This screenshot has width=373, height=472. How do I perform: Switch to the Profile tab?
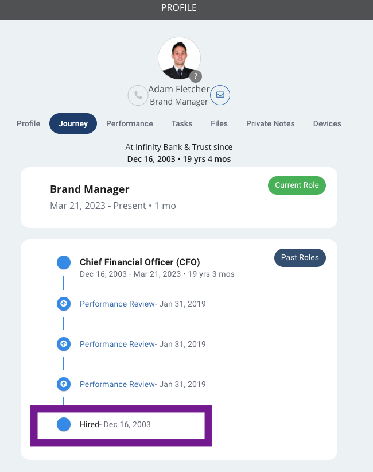[28, 123]
